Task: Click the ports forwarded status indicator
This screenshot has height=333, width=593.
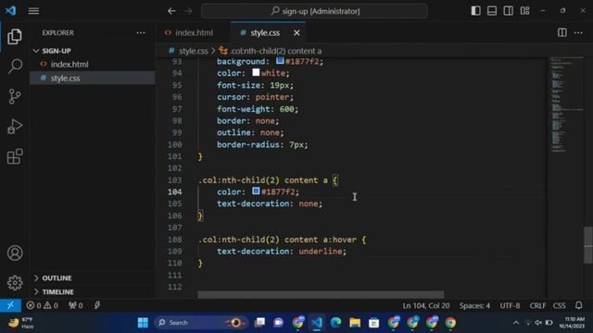Action: [x=76, y=305]
